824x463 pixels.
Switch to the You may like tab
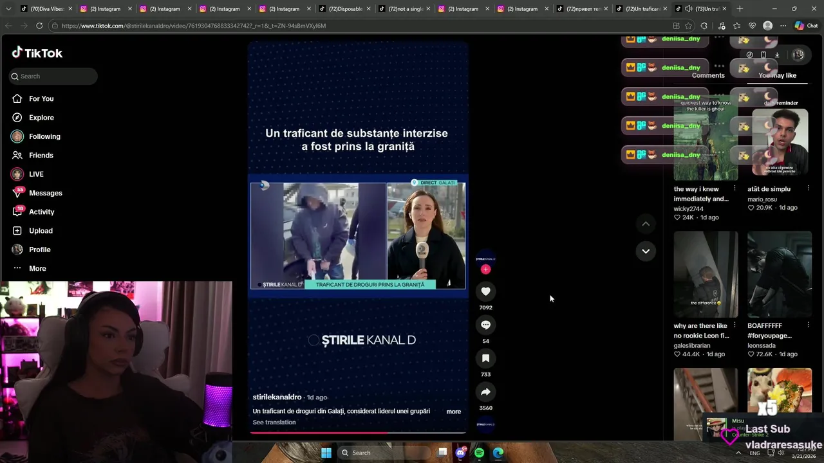[x=777, y=75]
